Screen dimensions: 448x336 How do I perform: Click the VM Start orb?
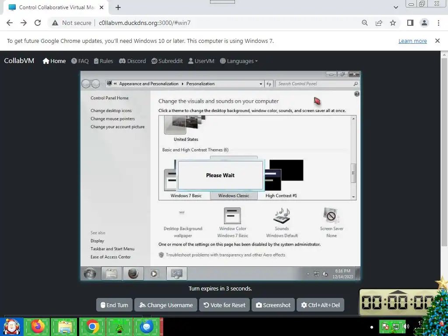pos(90,274)
